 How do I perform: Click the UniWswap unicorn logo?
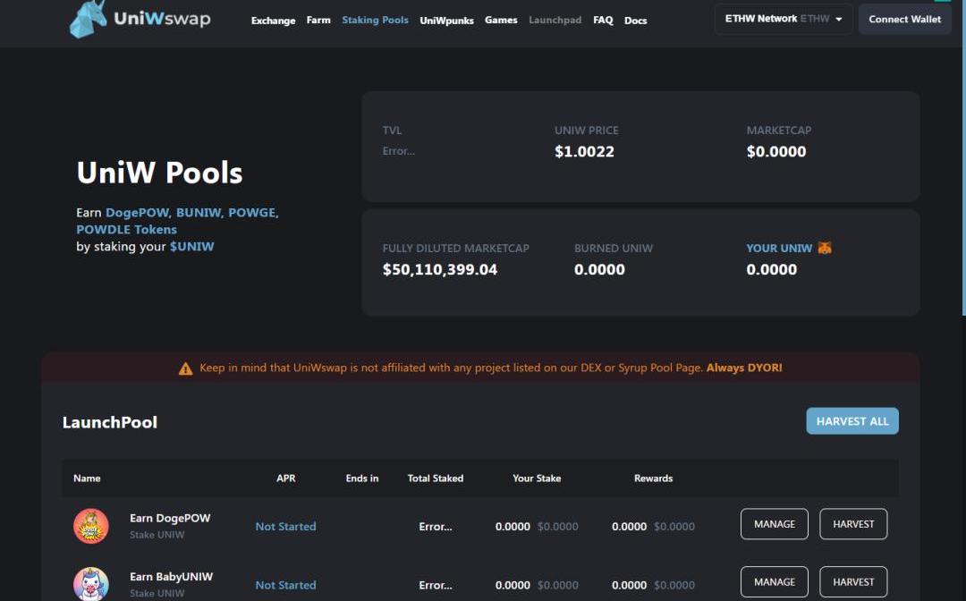[x=89, y=19]
